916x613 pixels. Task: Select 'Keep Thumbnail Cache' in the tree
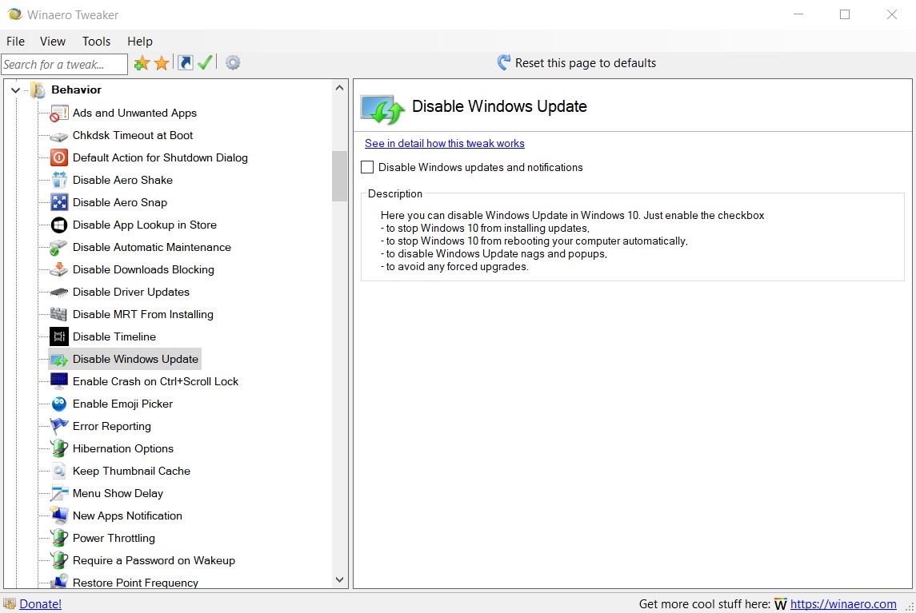pos(131,471)
